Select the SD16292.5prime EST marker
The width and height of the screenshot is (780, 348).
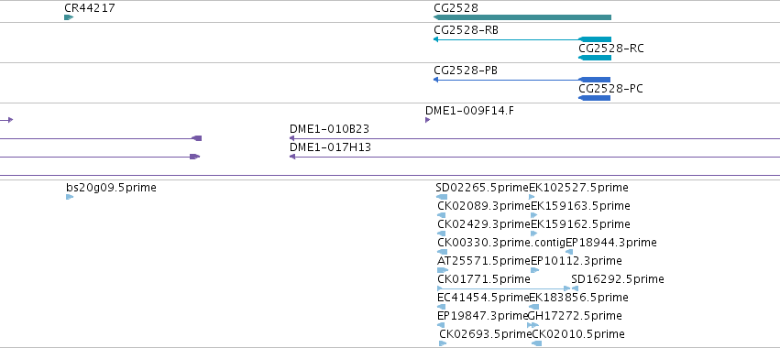(x=575, y=288)
